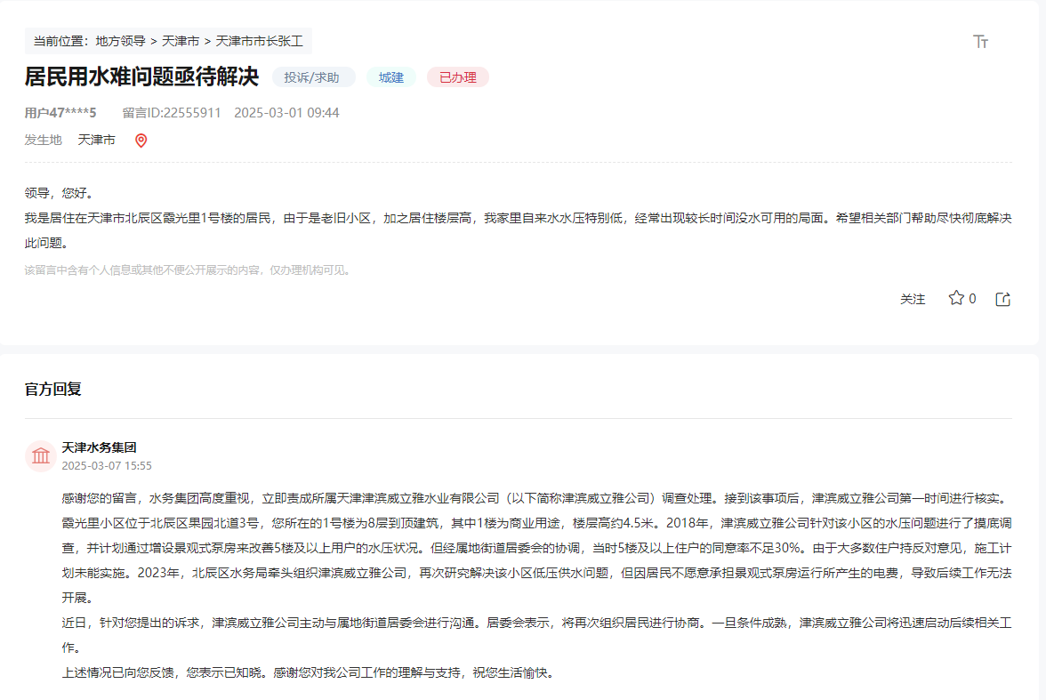Click the grey privacy notice under the message
This screenshot has height=700, width=1046.
pos(188,270)
